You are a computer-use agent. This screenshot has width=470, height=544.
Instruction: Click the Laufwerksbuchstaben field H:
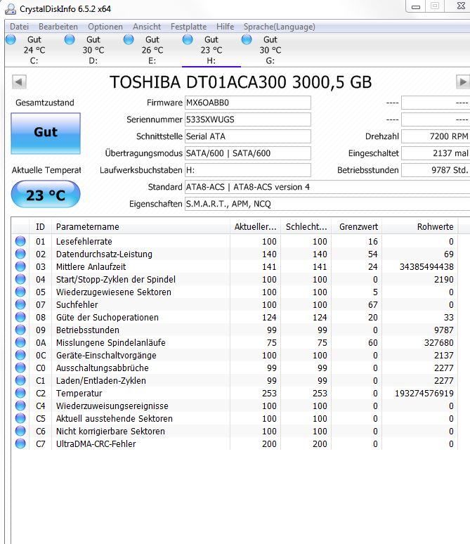point(248,170)
